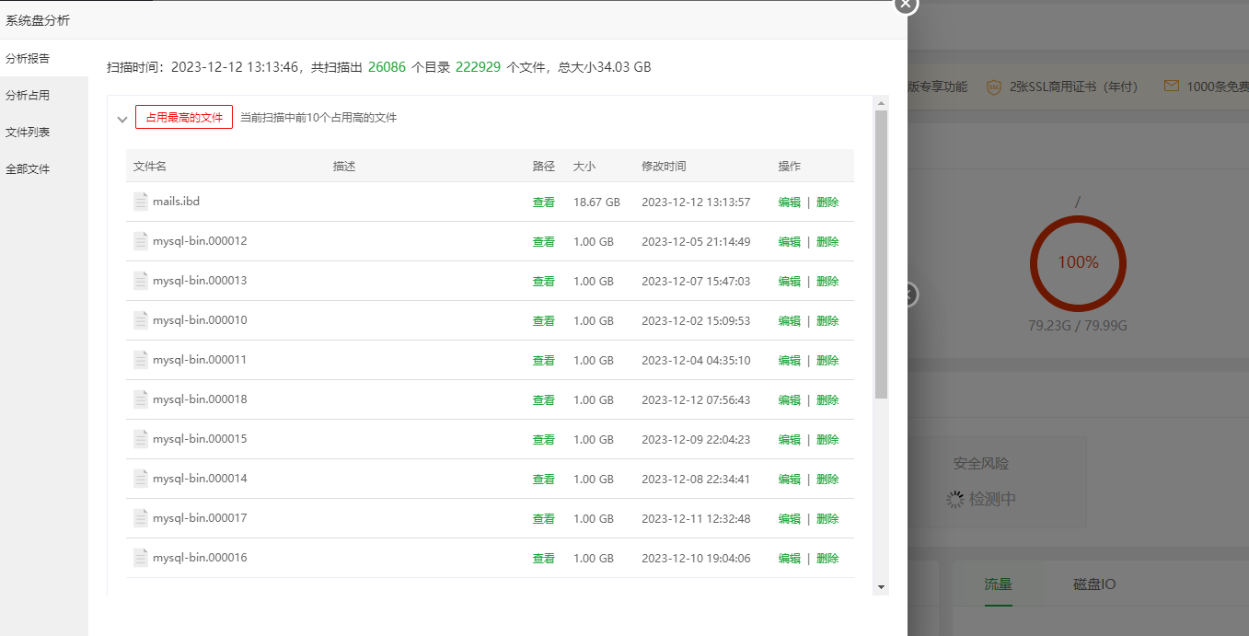Image resolution: width=1249 pixels, height=636 pixels.
Task: Click the mysql-bin.000018 file icon
Action: pos(141,399)
